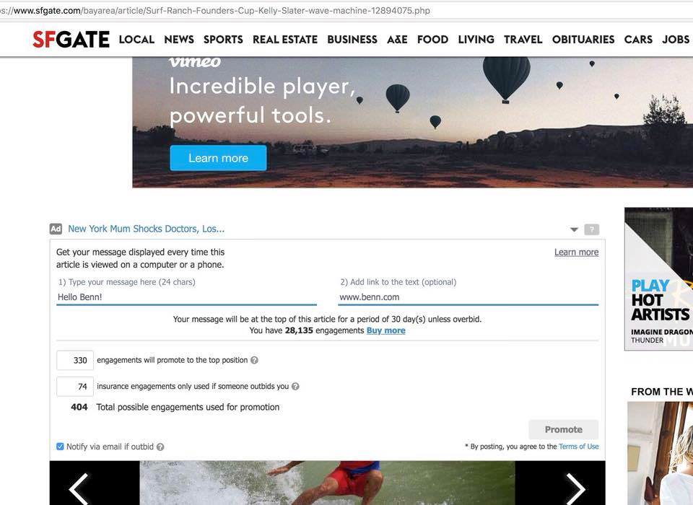The height and width of the screenshot is (505, 693).
Task: Open the REAL ESTATE menu
Action: tap(285, 40)
